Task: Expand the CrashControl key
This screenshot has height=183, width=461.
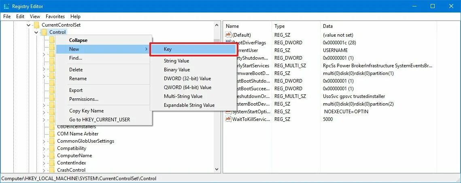Action: 44,170
